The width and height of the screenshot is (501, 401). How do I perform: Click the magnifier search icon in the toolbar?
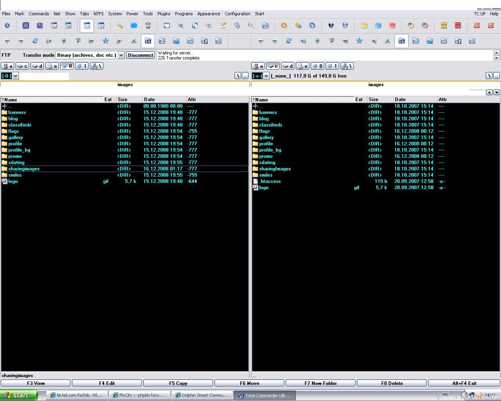251,26
